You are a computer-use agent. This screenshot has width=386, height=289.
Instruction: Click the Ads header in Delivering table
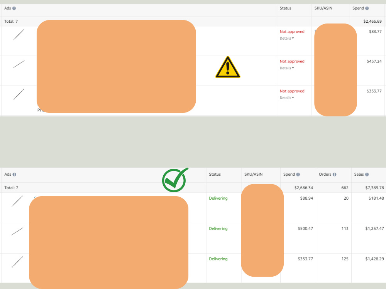coord(8,175)
